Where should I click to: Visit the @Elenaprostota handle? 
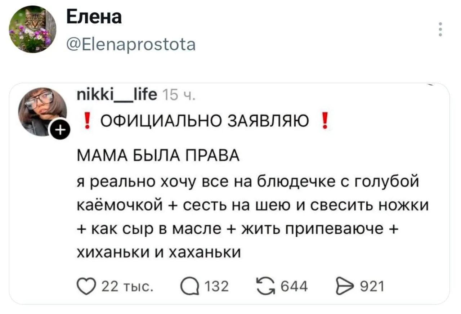(x=131, y=45)
